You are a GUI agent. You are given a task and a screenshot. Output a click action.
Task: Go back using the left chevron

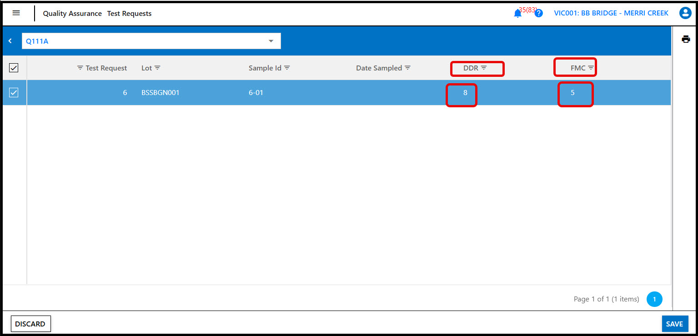(10, 41)
